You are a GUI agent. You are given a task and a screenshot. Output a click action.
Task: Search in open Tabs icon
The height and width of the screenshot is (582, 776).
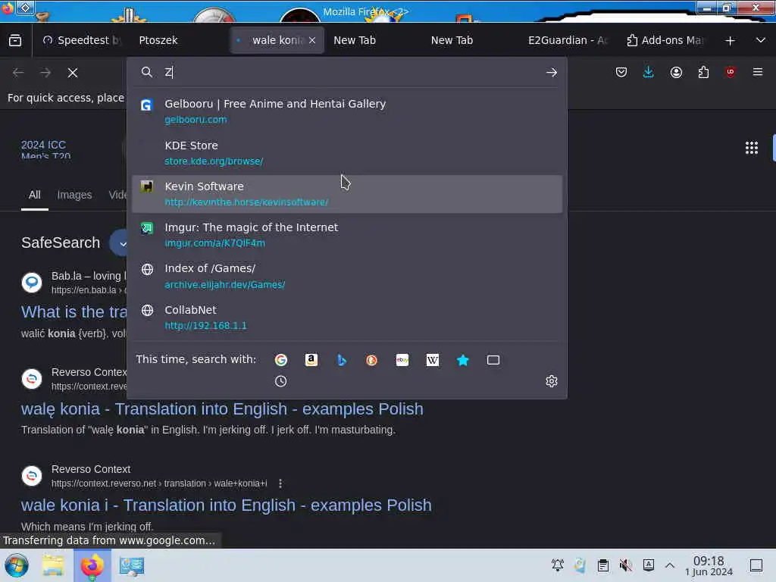click(x=493, y=360)
